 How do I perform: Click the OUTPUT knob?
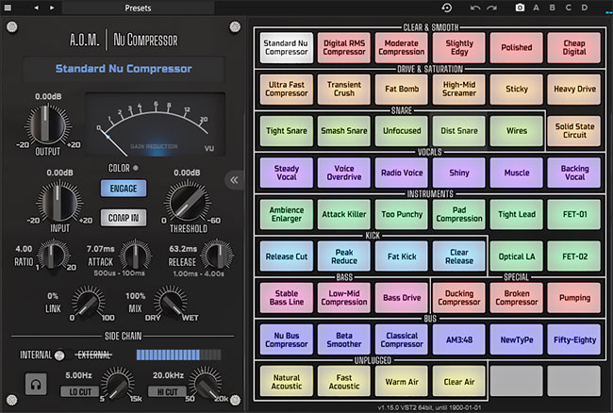(x=46, y=124)
